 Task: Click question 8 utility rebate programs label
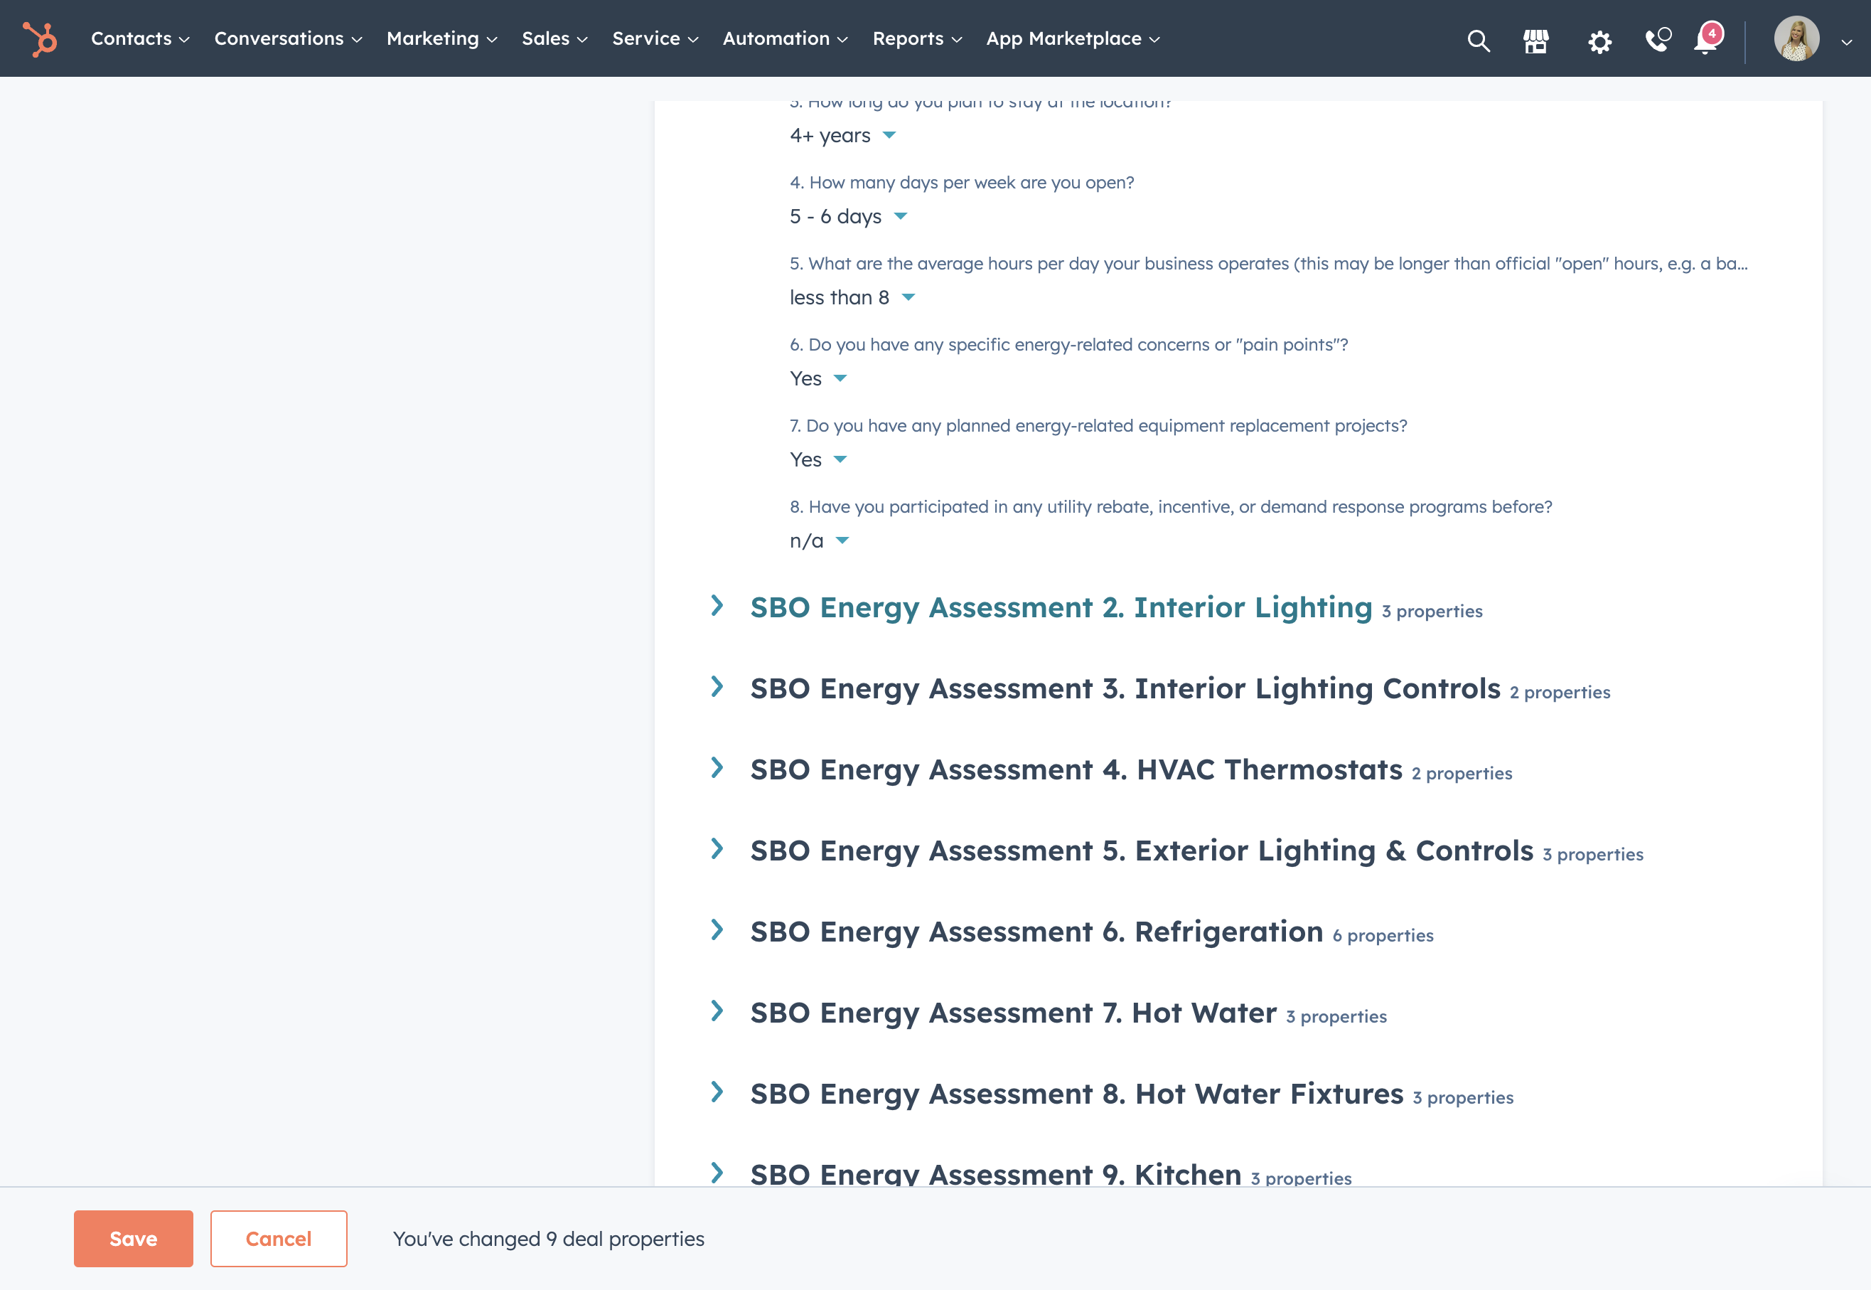point(1171,507)
